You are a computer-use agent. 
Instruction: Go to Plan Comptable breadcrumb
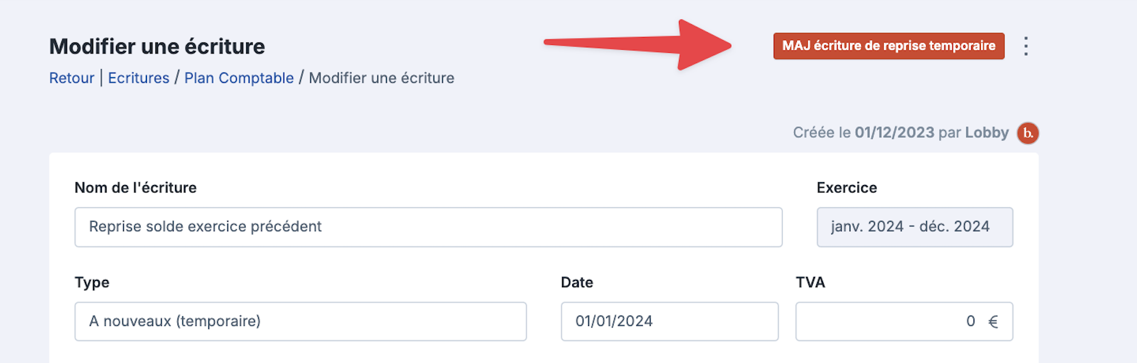239,78
